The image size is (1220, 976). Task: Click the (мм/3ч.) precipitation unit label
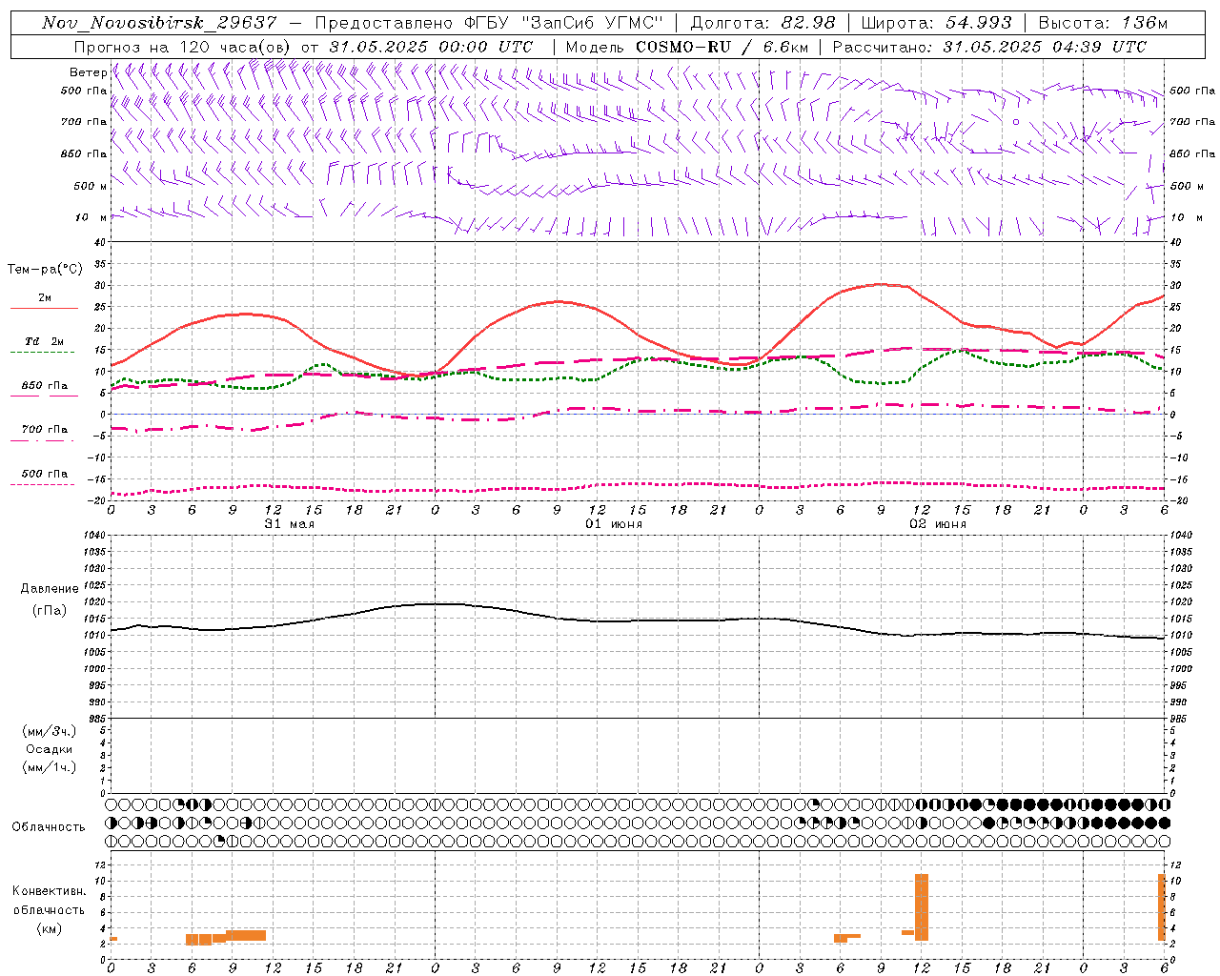[x=50, y=731]
